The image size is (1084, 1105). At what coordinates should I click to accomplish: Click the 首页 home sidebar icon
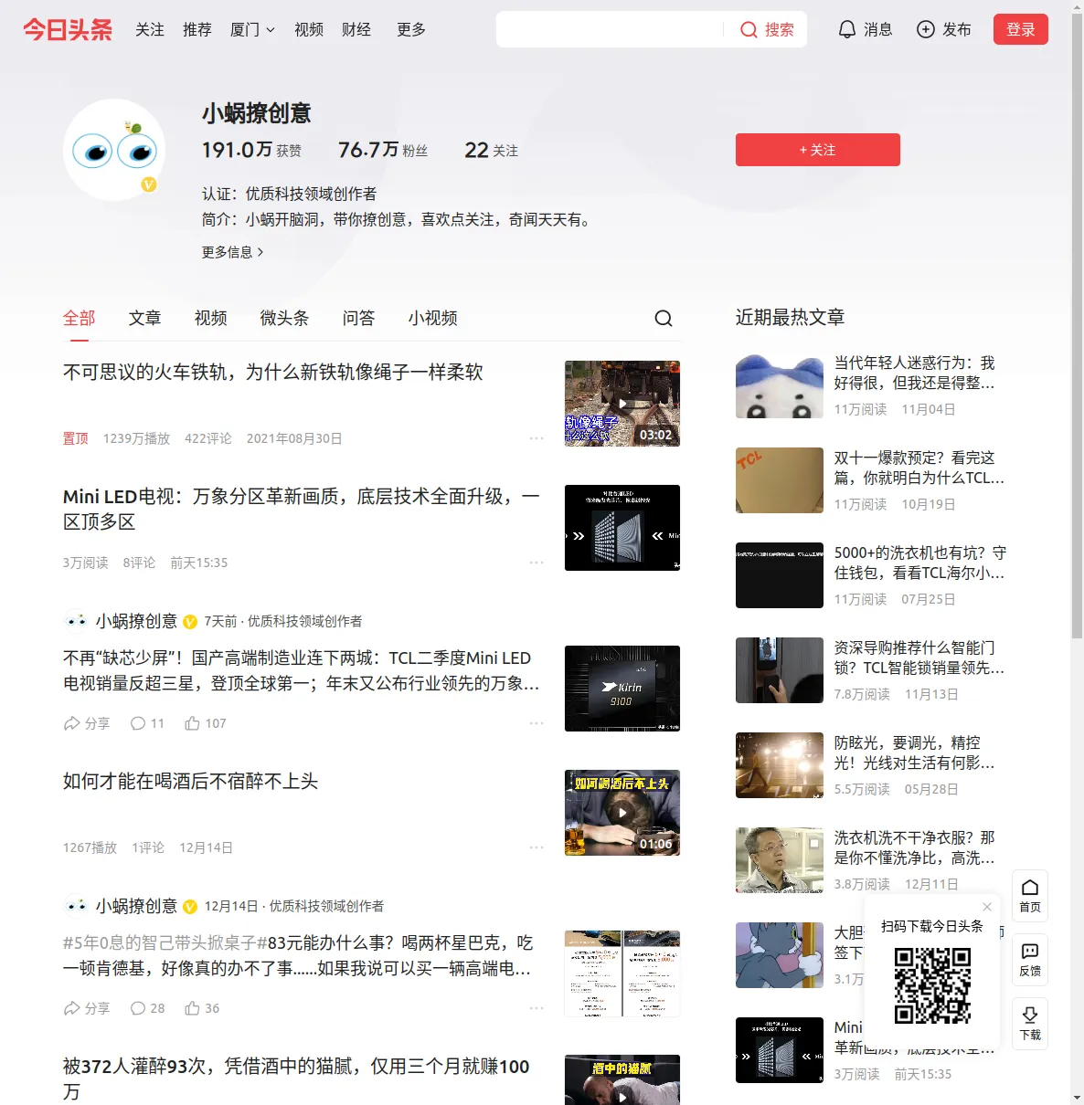1030,896
